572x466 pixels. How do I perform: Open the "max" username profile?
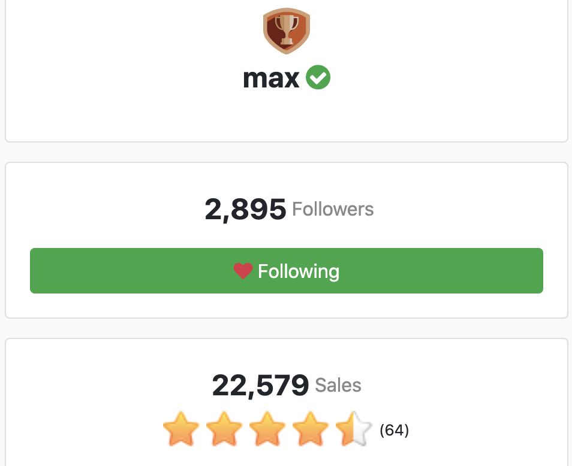[x=271, y=78]
